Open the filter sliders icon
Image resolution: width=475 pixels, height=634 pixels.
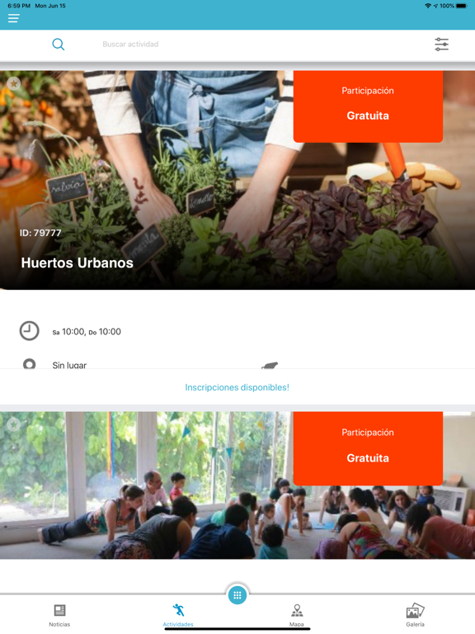point(441,44)
